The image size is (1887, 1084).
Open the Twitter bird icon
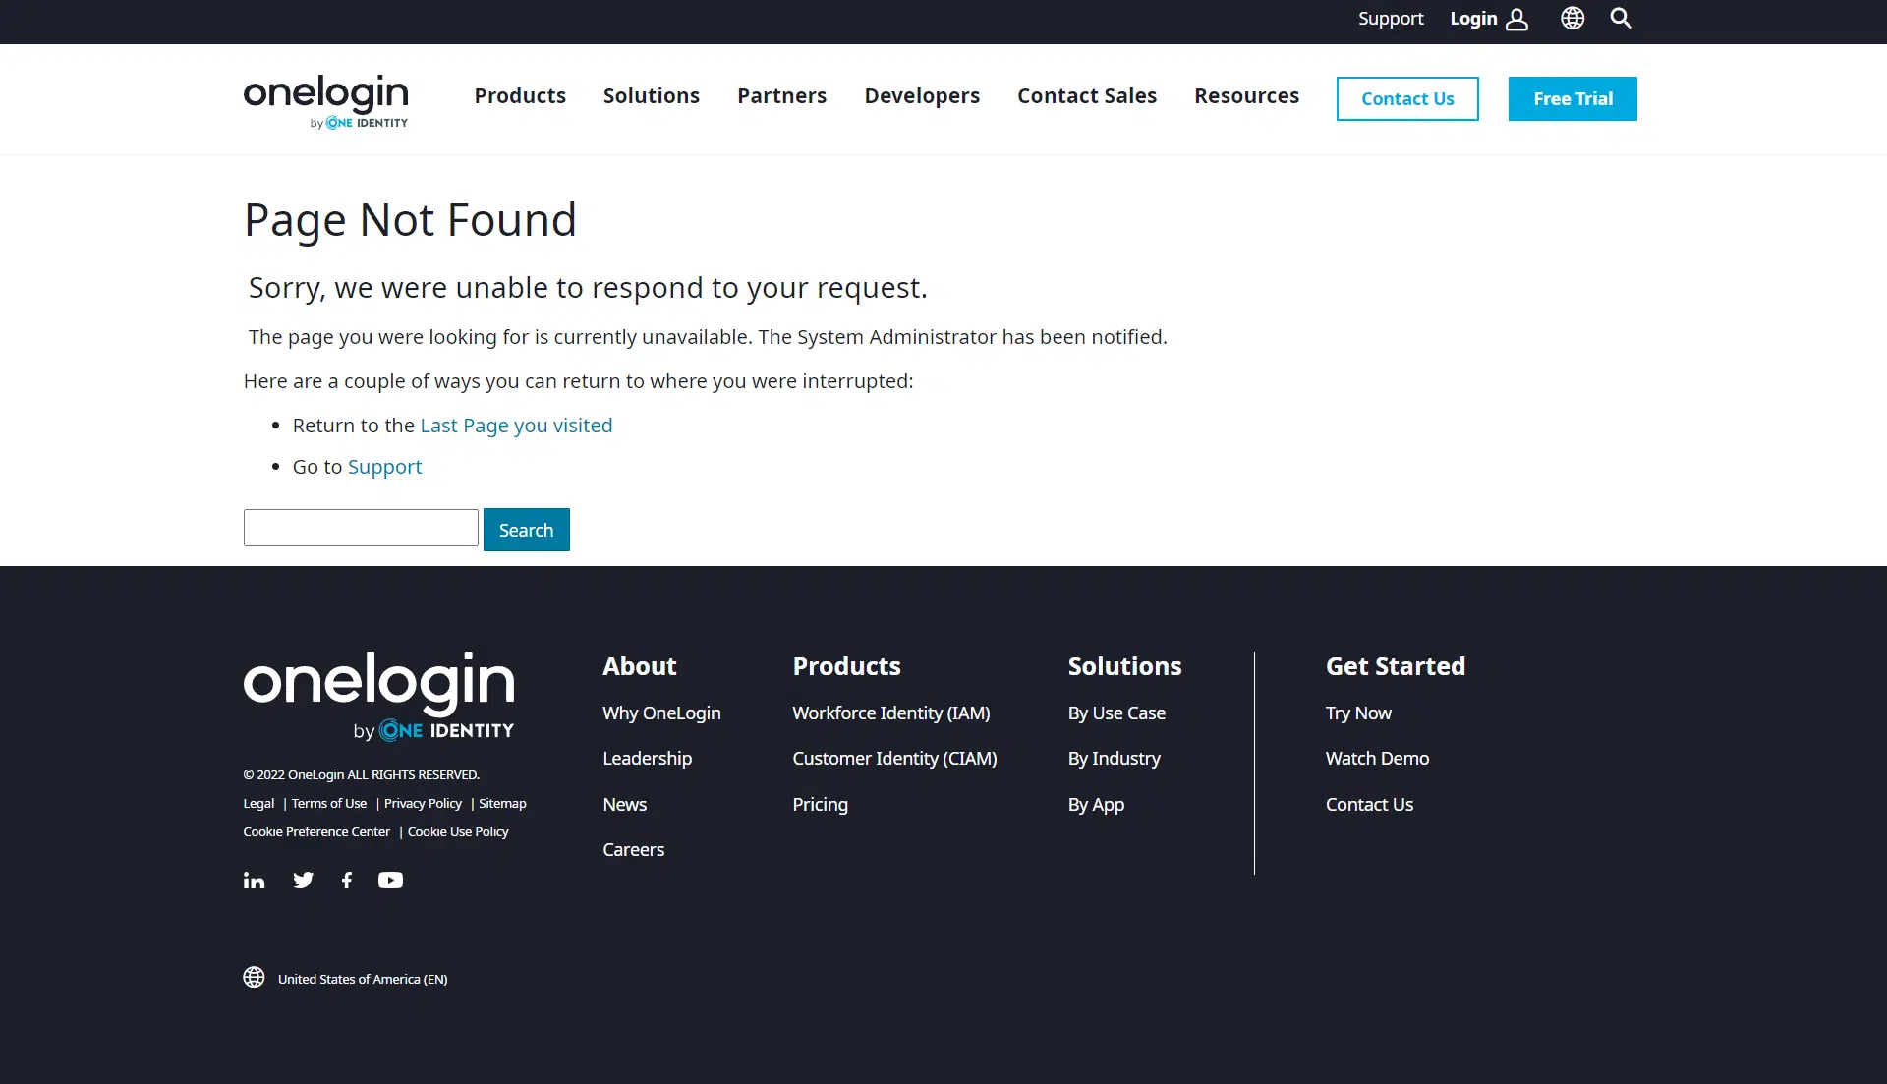(x=303, y=881)
